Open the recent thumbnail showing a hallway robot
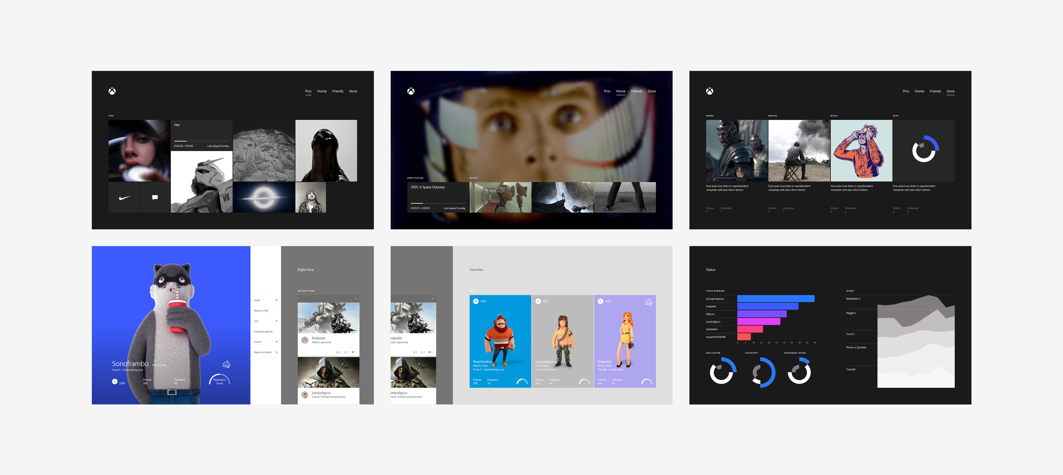The image size is (1063, 475). tap(500, 198)
